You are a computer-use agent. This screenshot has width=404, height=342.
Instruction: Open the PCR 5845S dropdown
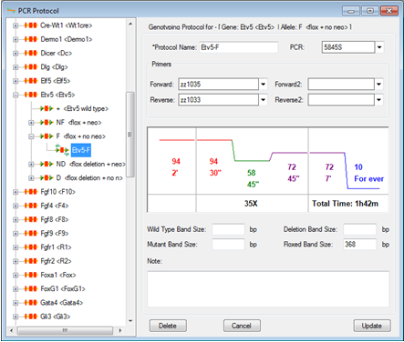point(379,47)
